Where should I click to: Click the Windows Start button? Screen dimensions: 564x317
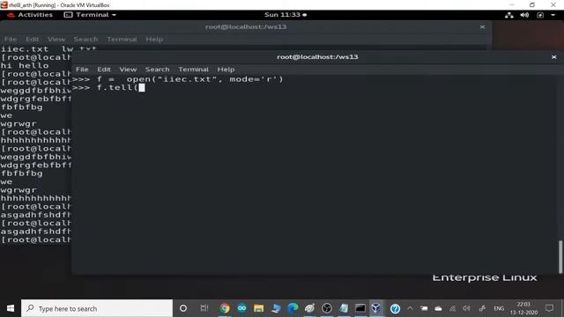(11, 308)
